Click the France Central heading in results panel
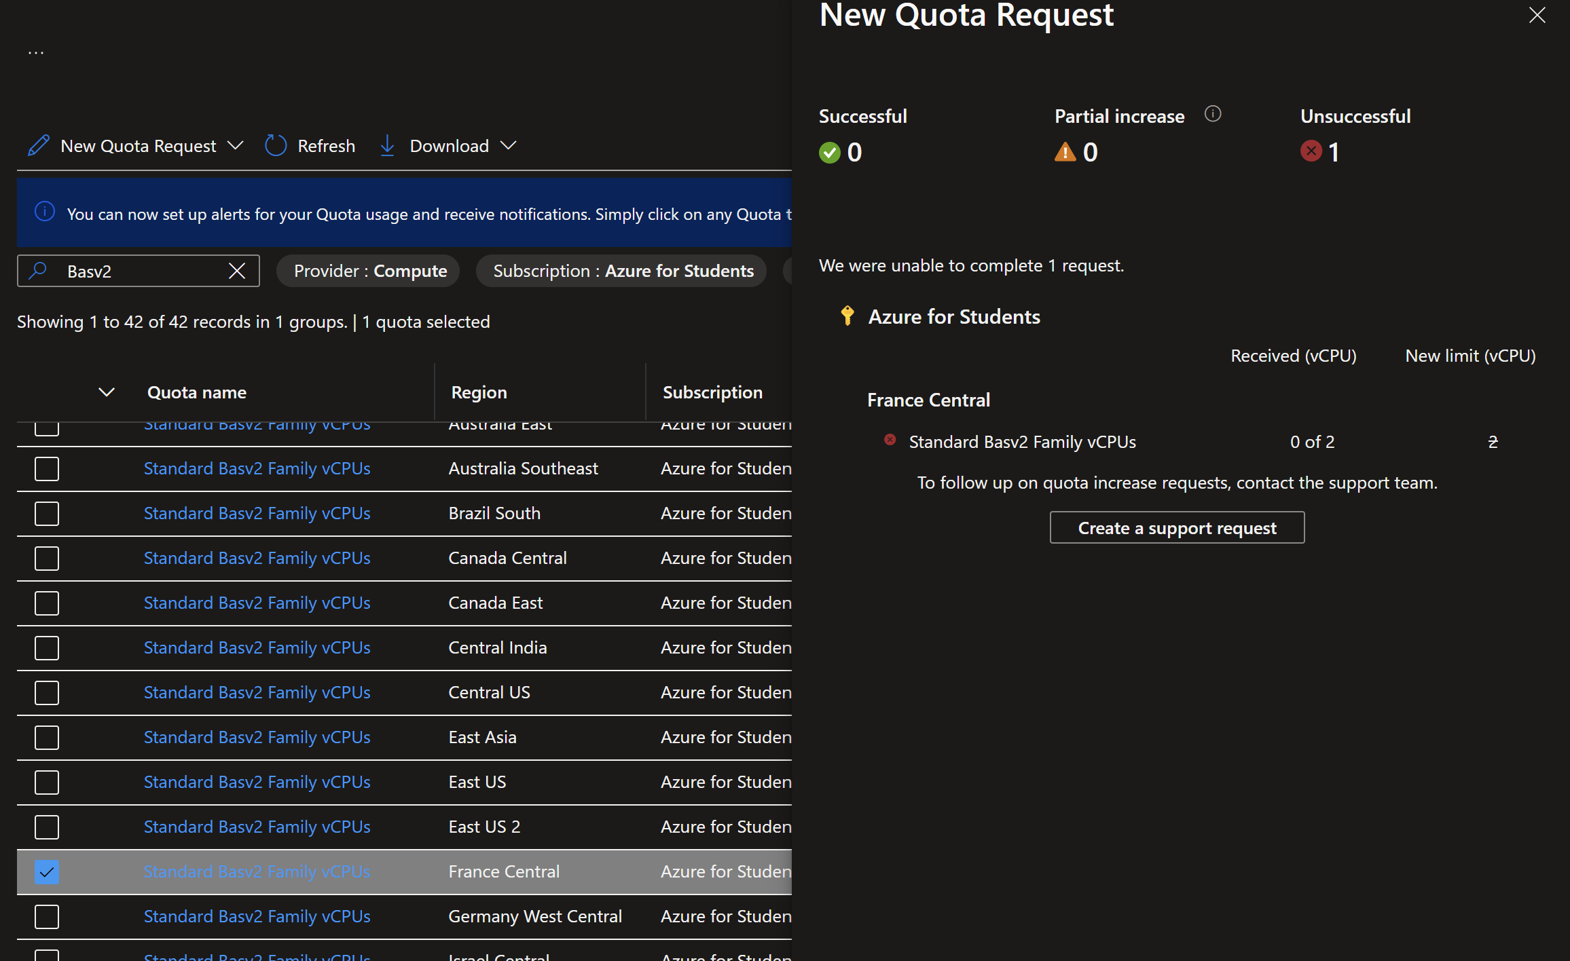Viewport: 1570px width, 961px height. click(929, 400)
